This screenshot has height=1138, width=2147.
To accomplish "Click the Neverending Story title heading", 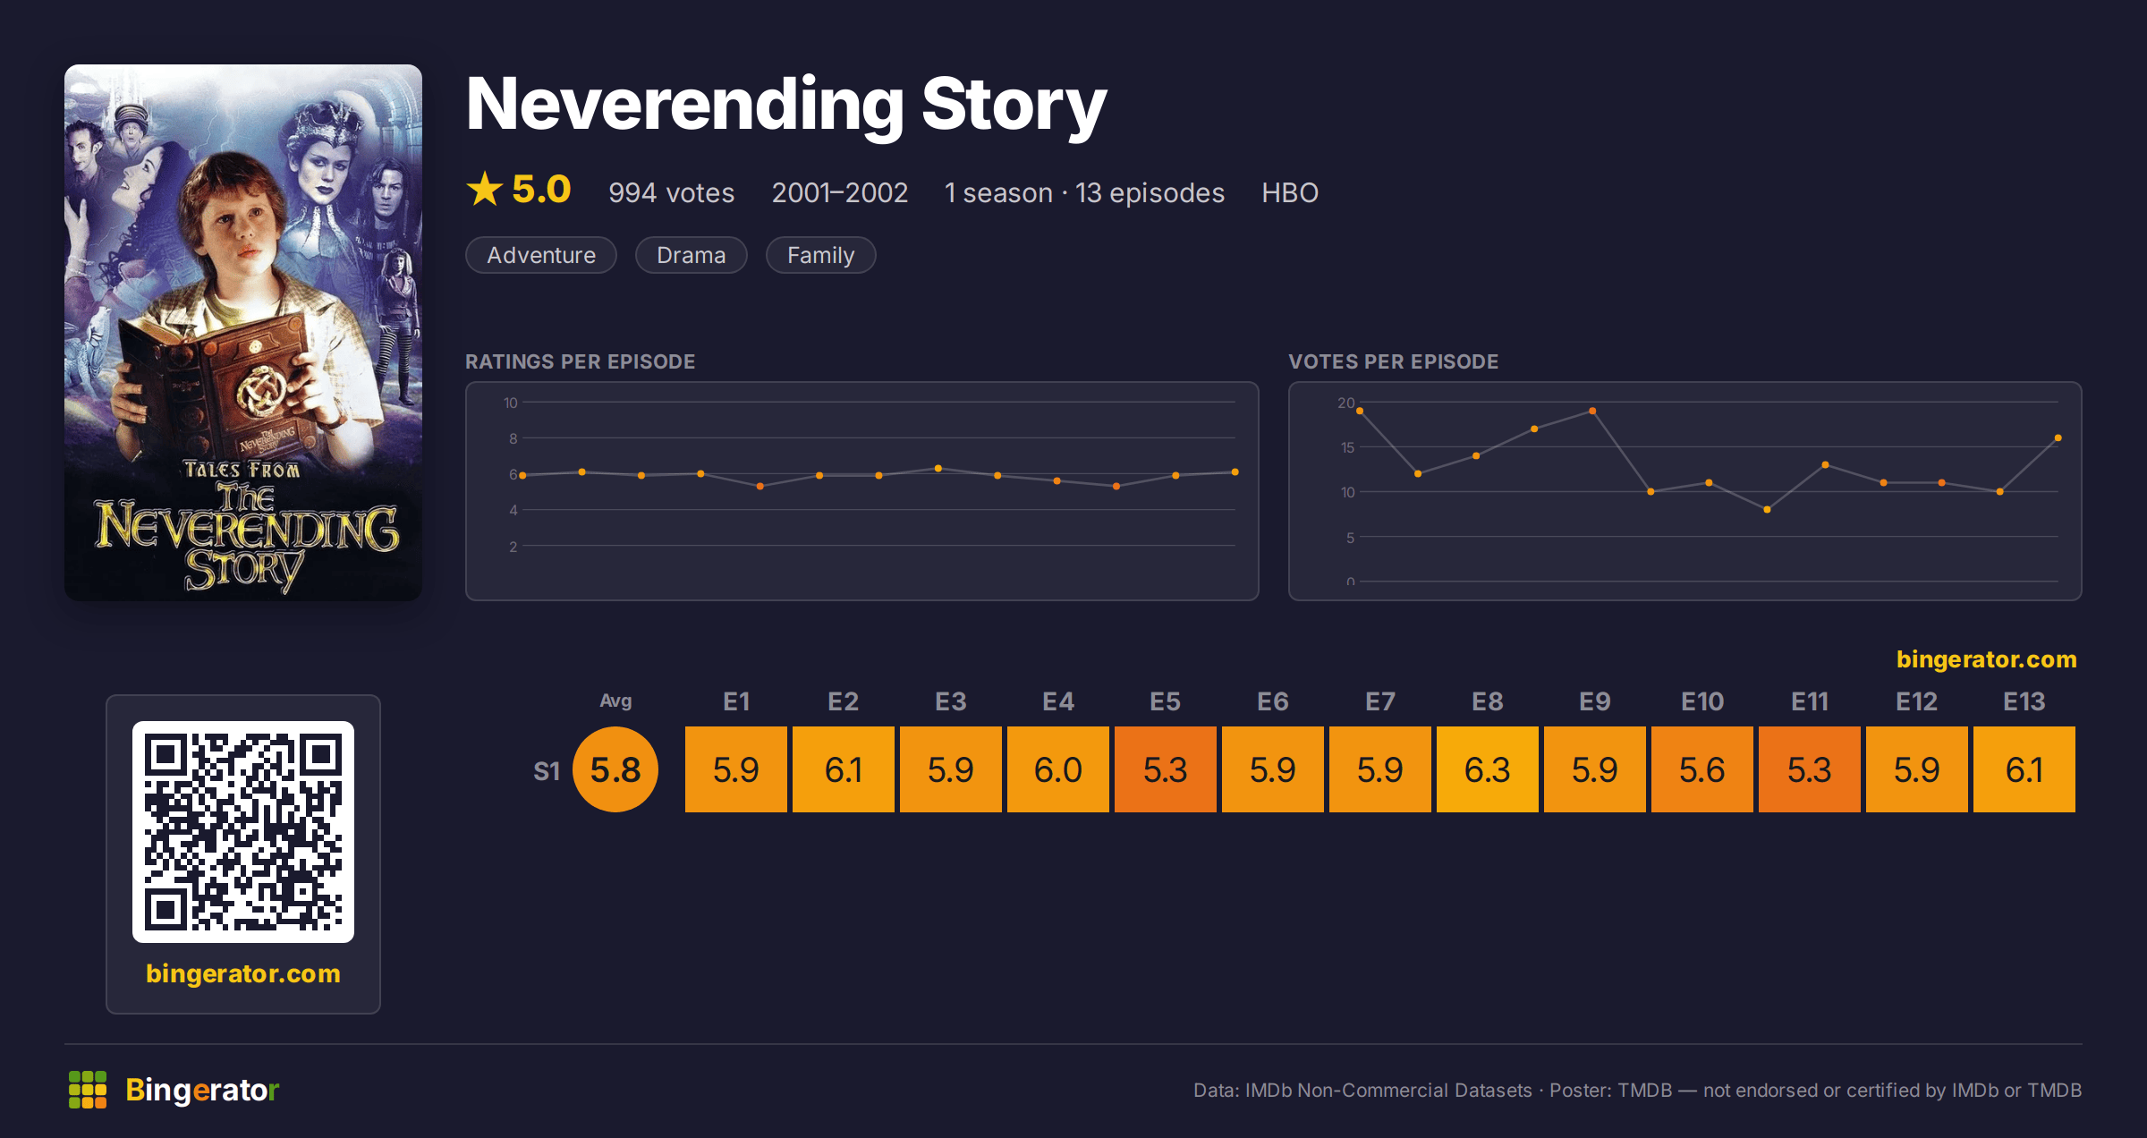I will (x=786, y=106).
